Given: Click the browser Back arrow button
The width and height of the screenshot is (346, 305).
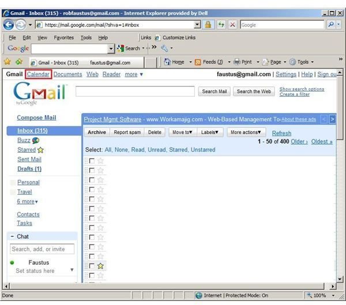Looking at the screenshot, I should pyautogui.click(x=9, y=25).
